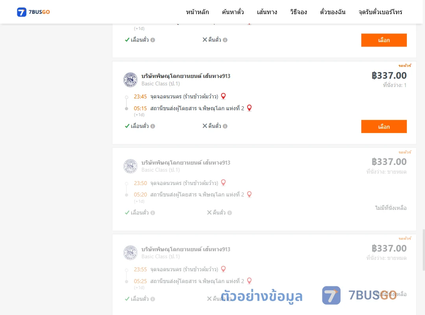
Task: Click the X icon before คืนตั๋ว in top card
Action: click(205, 40)
